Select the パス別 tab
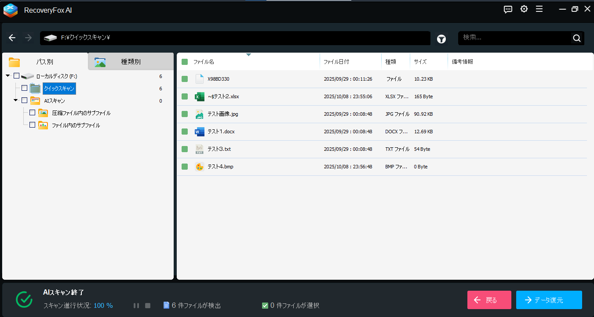This screenshot has height=317, width=594. tap(44, 62)
